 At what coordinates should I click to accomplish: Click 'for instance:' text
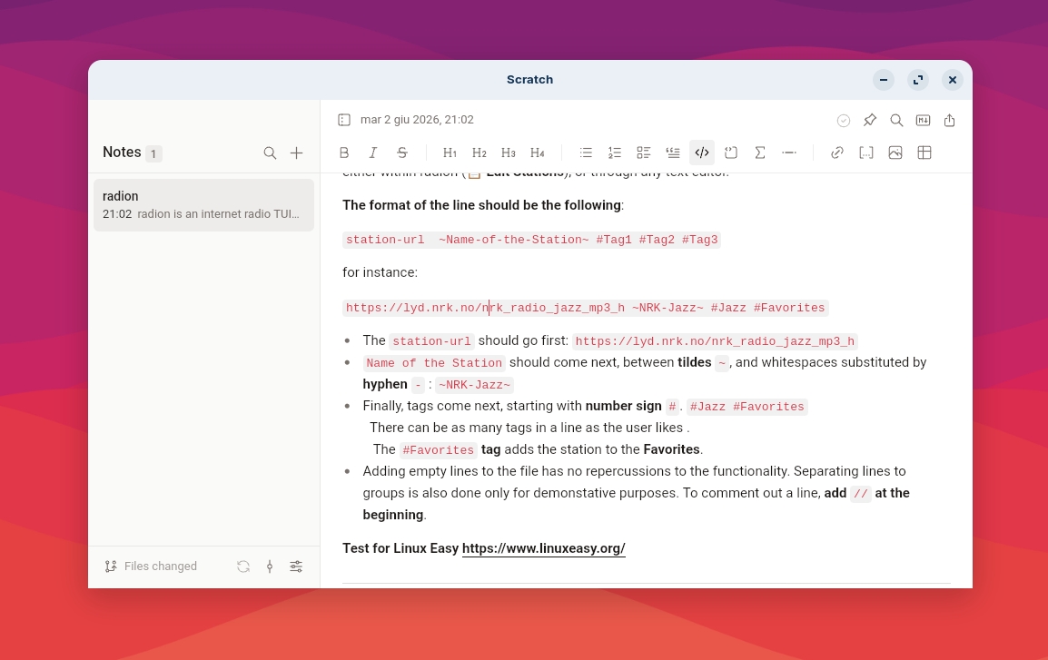point(380,272)
